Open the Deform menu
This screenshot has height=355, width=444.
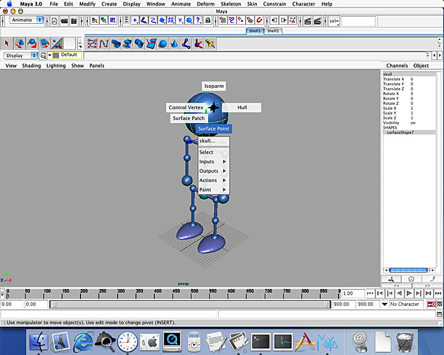205,4
